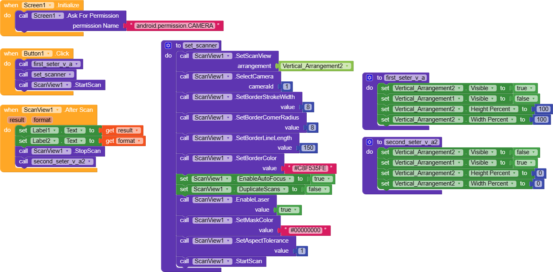Open the Screen1 dropdown in the Initialize event
553x272 pixels.
click(38, 5)
